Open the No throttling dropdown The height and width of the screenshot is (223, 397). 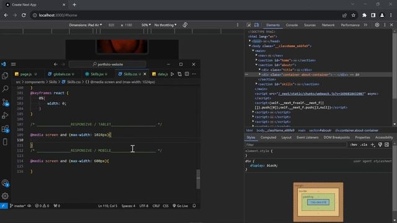165,25
